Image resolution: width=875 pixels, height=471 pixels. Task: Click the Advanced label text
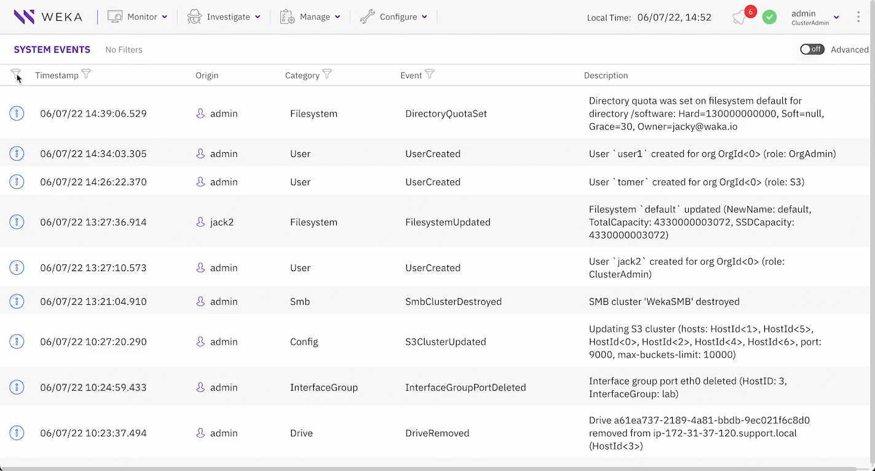[849, 50]
